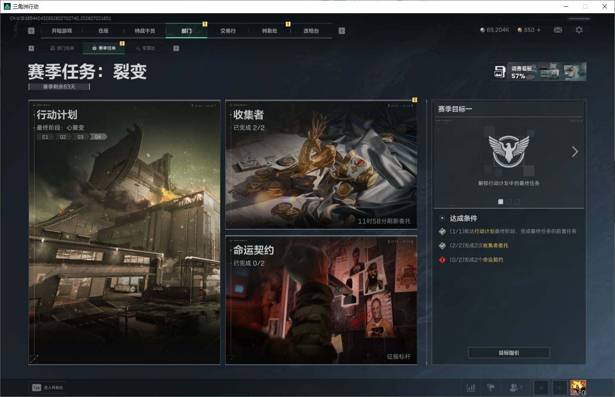Select the third page indicator dot
Screen dimensions: 615x397
point(517,202)
